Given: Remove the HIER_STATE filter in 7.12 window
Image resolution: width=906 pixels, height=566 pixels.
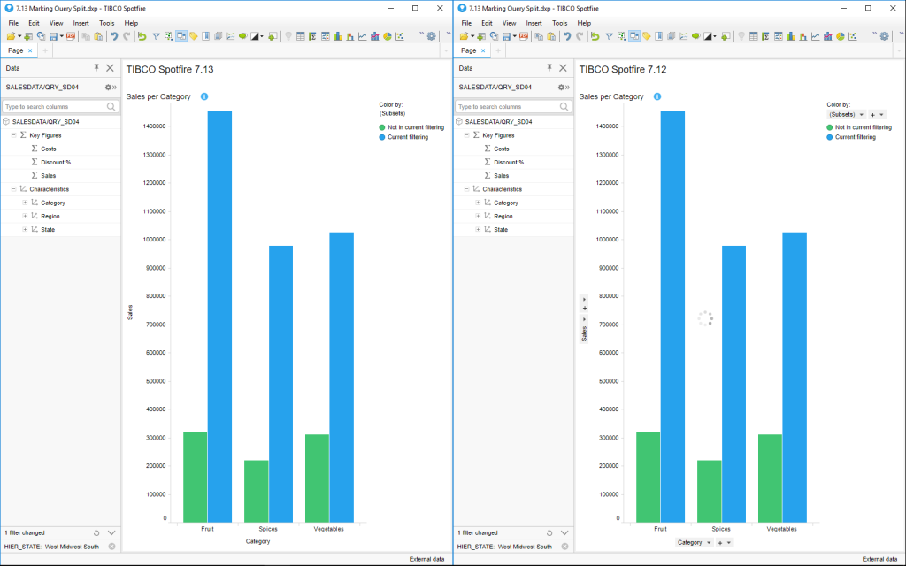Looking at the screenshot, I should point(564,547).
